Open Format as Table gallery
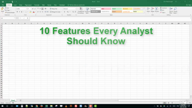The image size is (192, 108). pos(87,10)
